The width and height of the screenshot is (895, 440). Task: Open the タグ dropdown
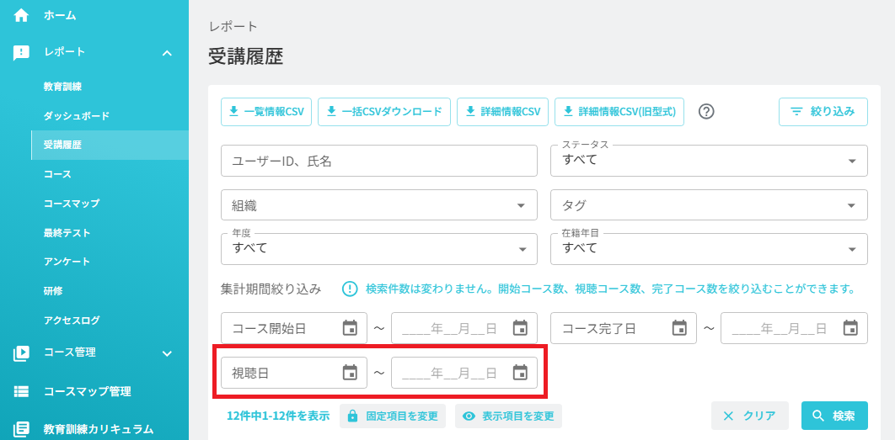click(x=709, y=205)
